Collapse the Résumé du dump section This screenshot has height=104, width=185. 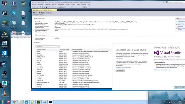tap(34, 18)
